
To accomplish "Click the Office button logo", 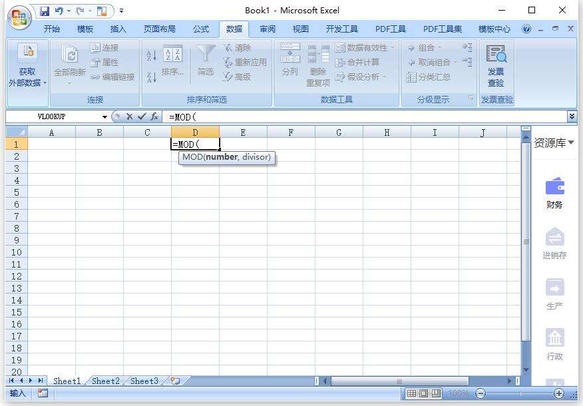I will point(19,17).
